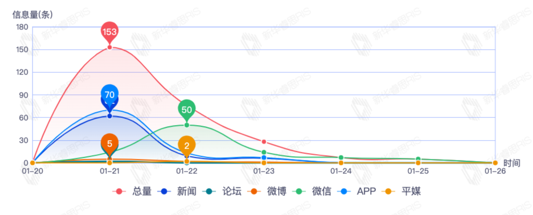The height and width of the screenshot is (215, 533).
Task: Toggle the 平媒 legend entry
Action: click(403, 192)
